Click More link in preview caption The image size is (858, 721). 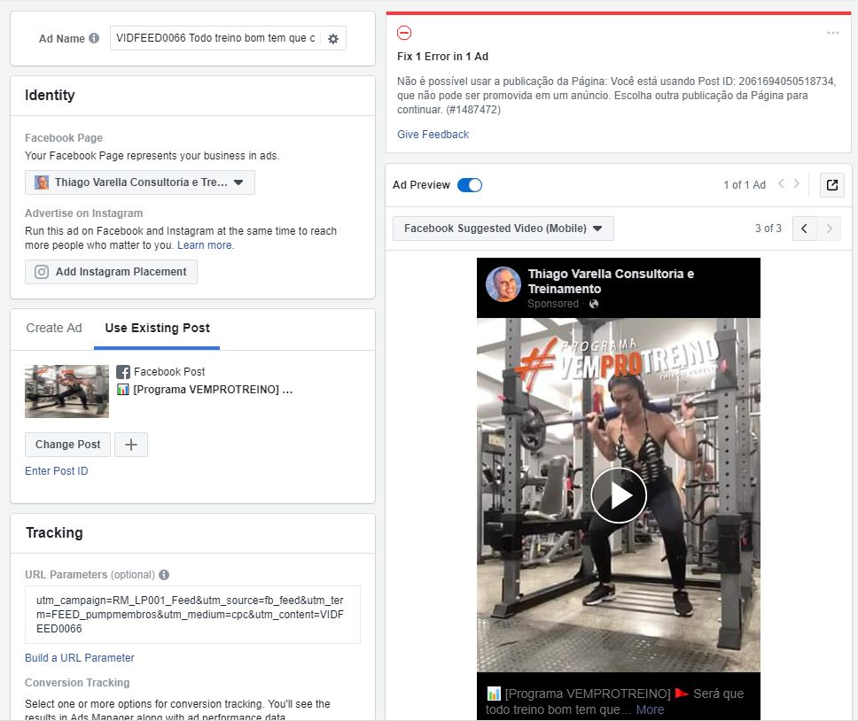pos(650,709)
